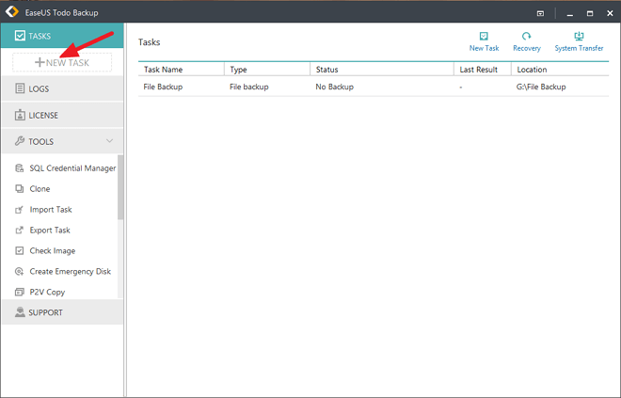
Task: Open the P2V Copy tool
Action: tap(47, 292)
